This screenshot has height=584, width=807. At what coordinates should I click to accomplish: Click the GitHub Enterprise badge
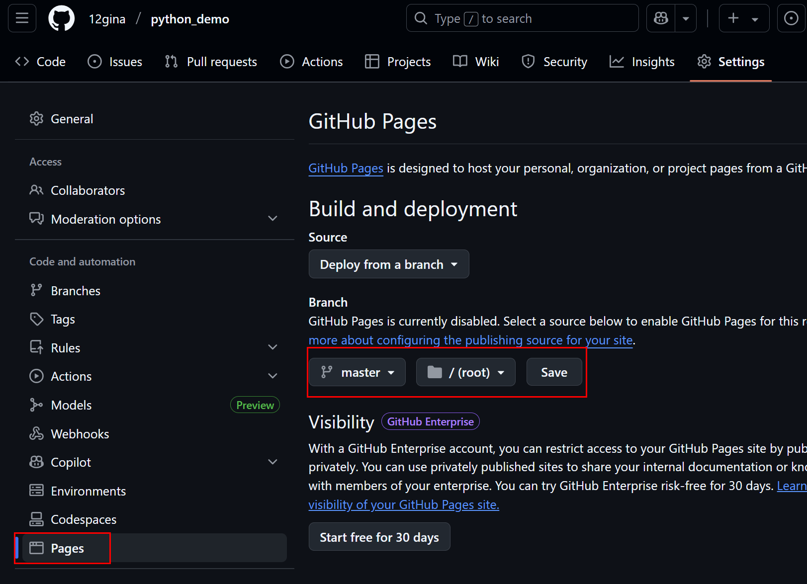[431, 421]
